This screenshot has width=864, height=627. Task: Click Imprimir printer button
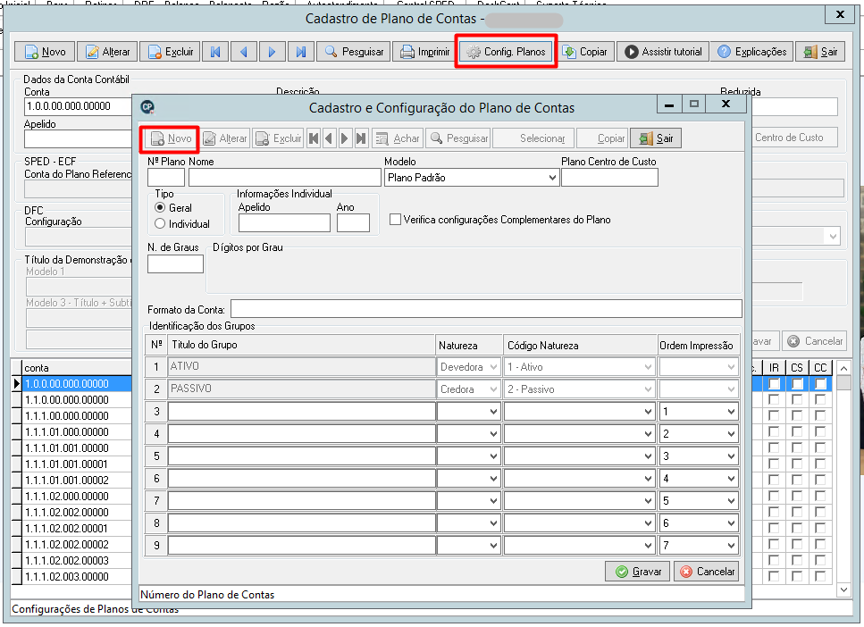(x=424, y=51)
